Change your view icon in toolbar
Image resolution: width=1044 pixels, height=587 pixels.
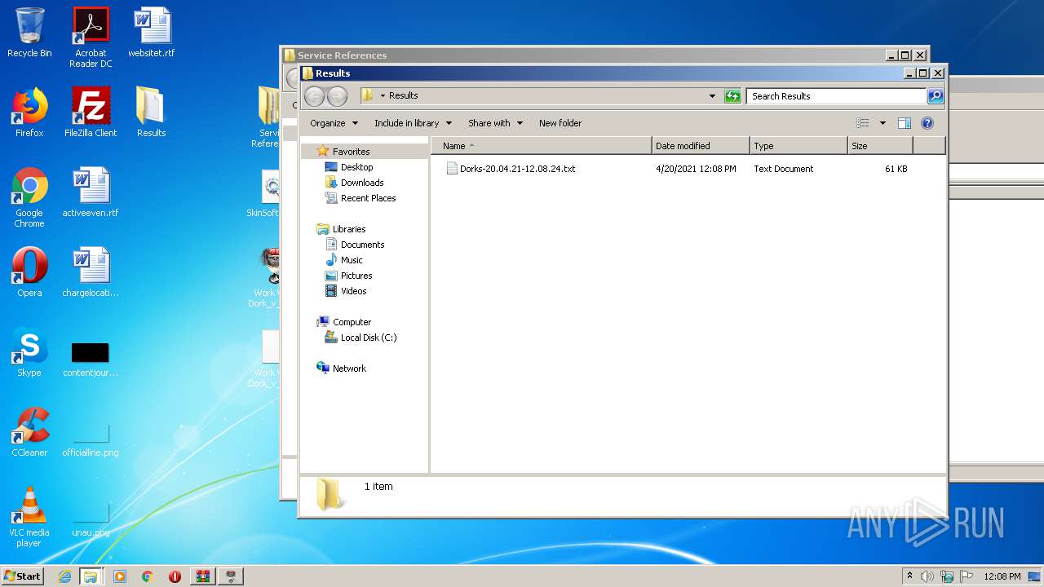click(x=863, y=123)
